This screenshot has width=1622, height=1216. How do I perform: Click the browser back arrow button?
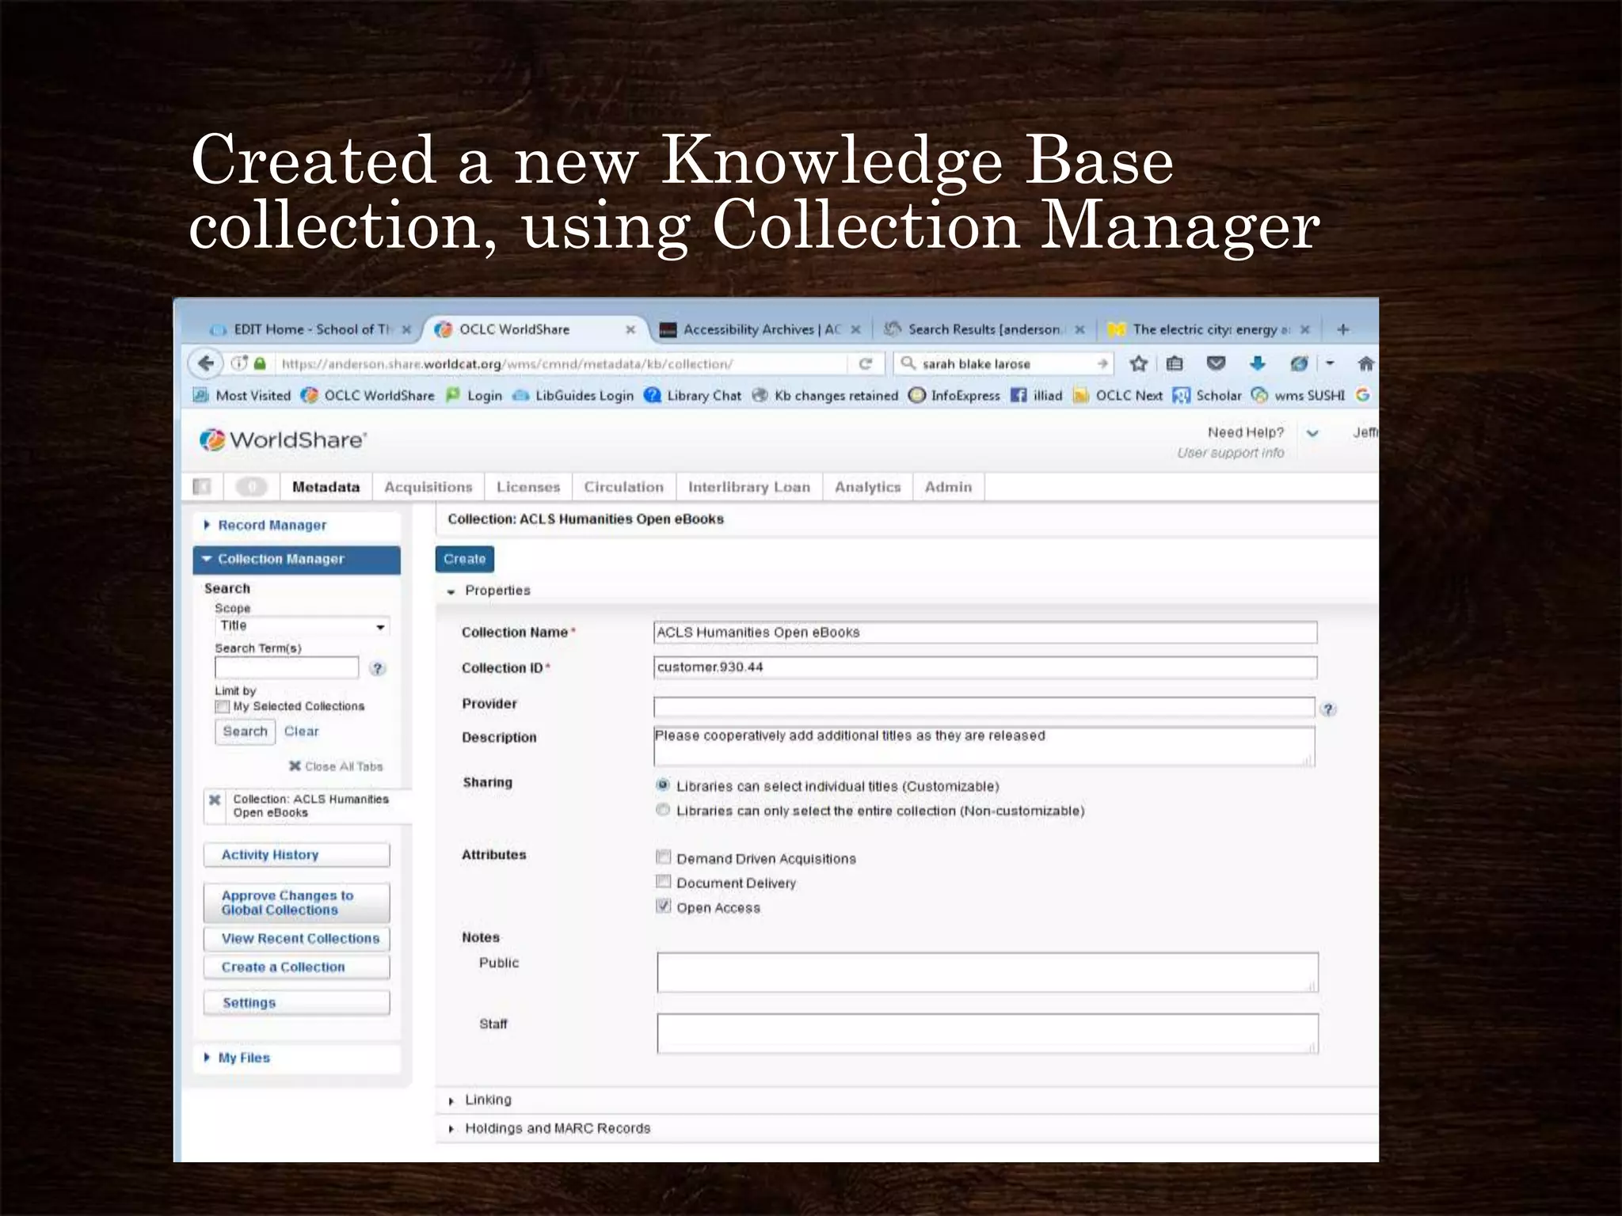[205, 363]
